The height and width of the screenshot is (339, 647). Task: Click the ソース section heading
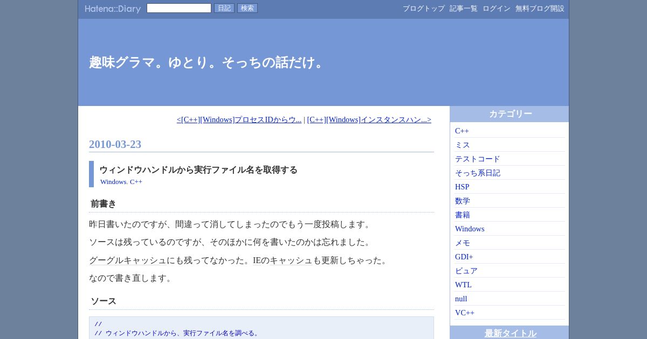point(104,301)
